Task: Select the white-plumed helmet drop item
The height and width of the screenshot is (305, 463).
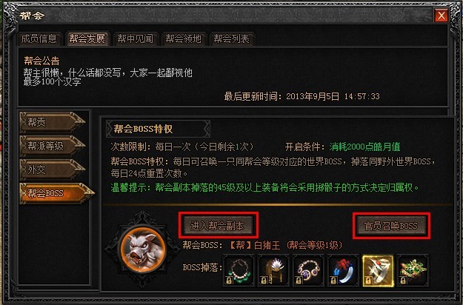Action: (273, 271)
